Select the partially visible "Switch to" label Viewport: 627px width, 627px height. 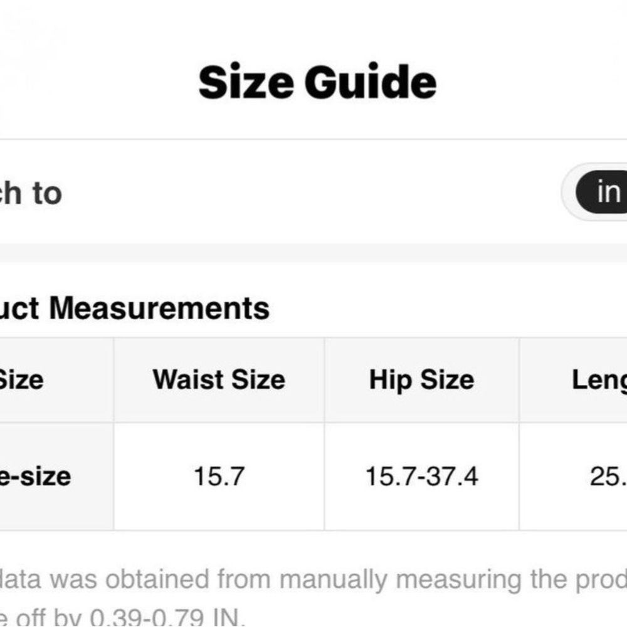coord(31,192)
